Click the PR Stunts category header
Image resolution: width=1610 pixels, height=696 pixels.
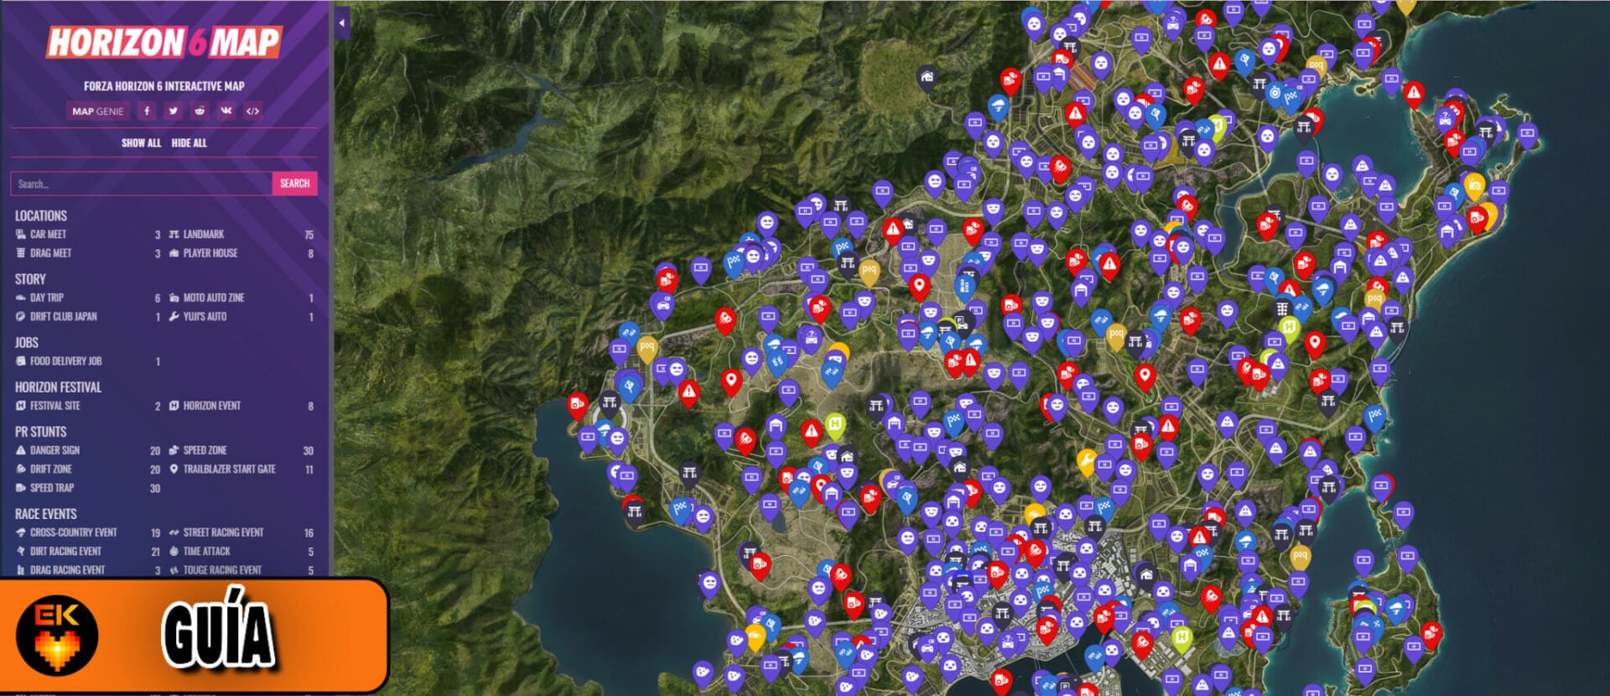40,432
